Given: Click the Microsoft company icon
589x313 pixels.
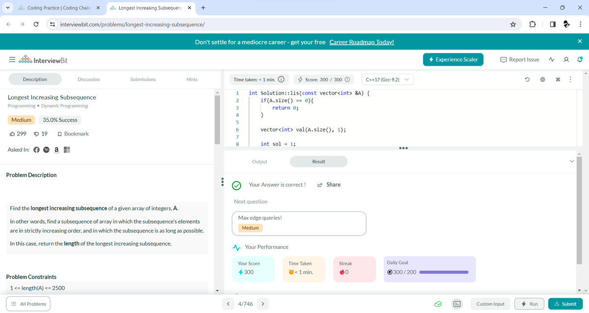Looking at the screenshot, I should click(x=67, y=150).
